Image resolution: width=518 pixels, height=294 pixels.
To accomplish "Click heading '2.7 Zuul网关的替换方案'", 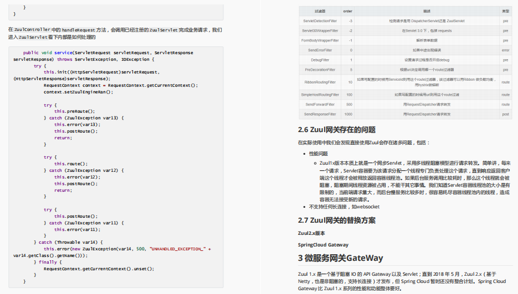I will (337, 220).
